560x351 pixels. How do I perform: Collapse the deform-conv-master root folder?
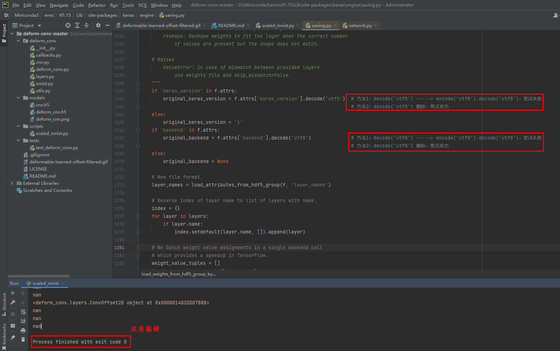point(12,33)
